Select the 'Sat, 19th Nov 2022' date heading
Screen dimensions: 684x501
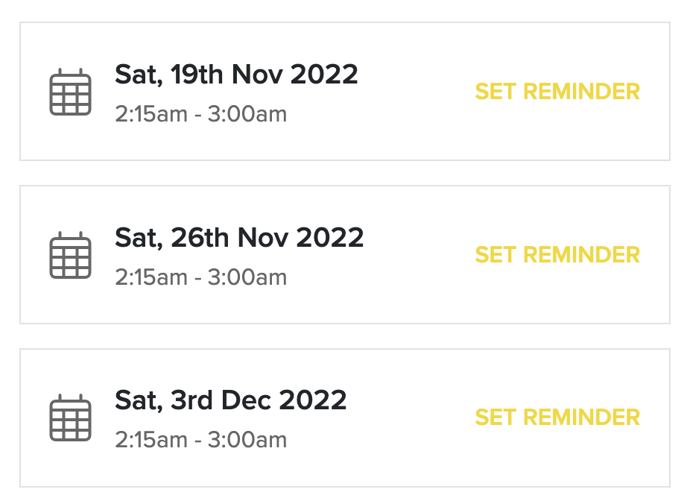(236, 75)
